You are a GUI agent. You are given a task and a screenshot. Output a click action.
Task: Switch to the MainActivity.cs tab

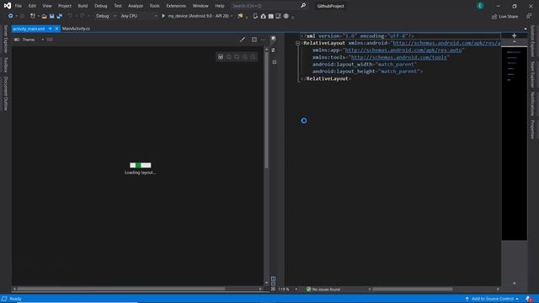(76, 29)
